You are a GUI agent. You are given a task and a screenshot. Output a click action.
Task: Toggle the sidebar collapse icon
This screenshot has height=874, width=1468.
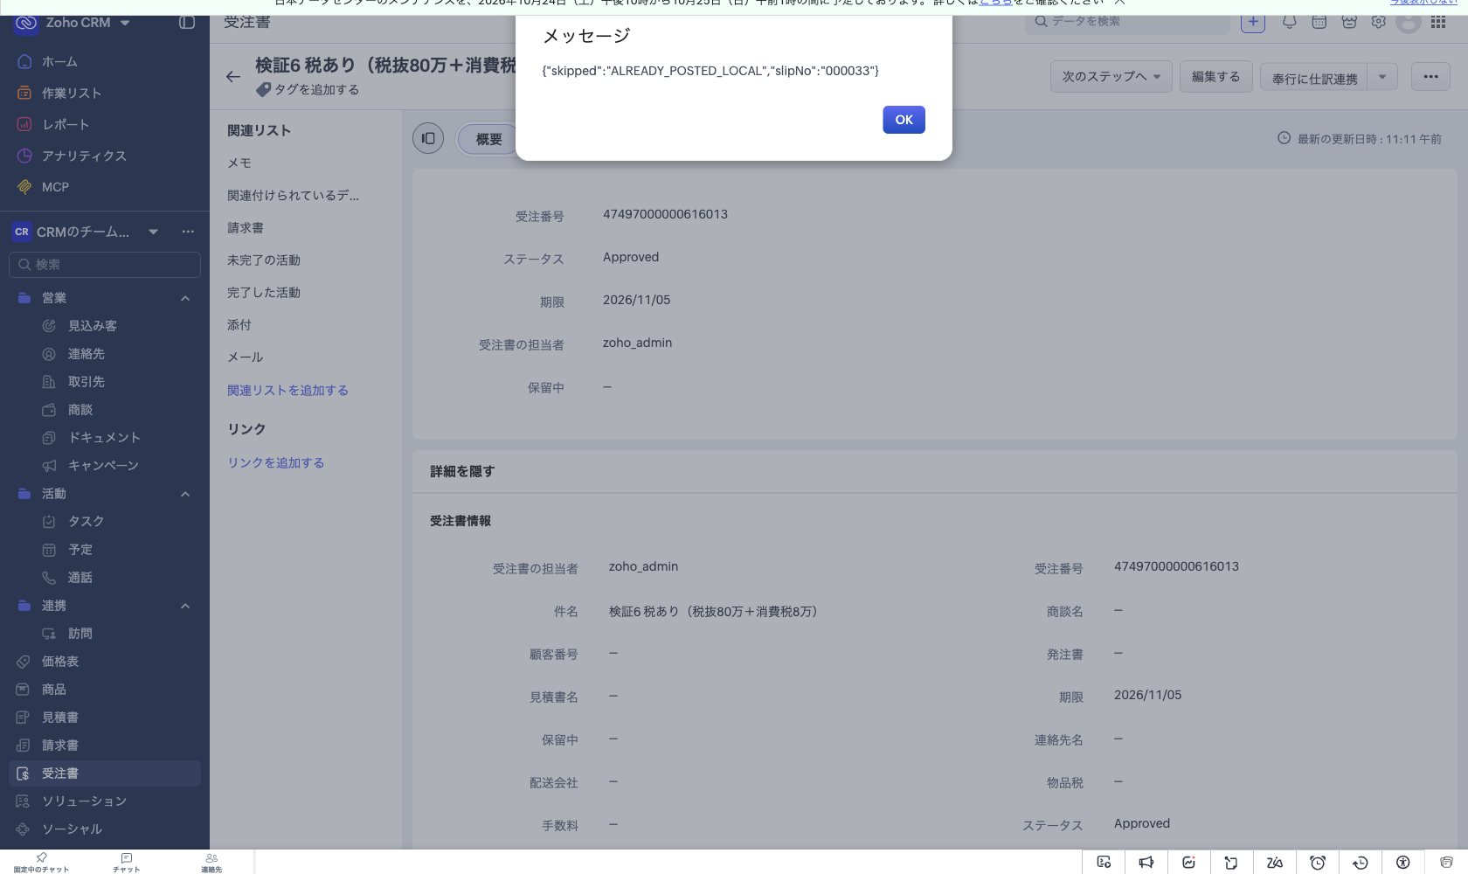click(x=187, y=23)
